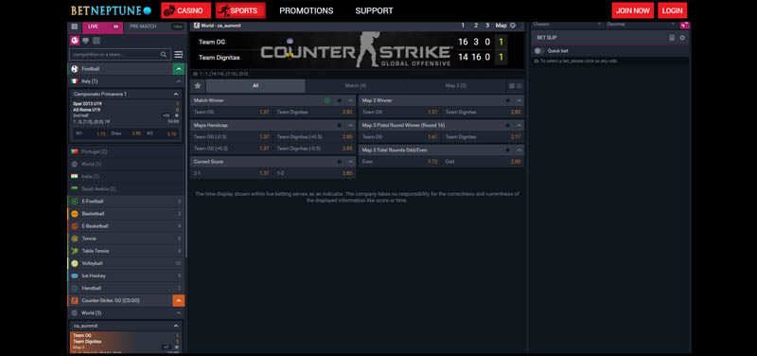
Task: Collapse Counter-Strike: GO with the orange chevron
Action: (x=179, y=300)
